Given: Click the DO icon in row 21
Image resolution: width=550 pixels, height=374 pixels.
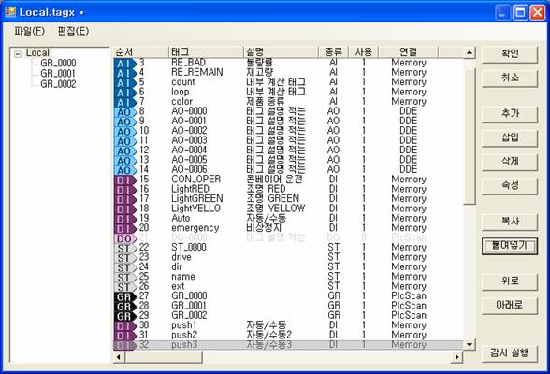Looking at the screenshot, I should click(125, 238).
